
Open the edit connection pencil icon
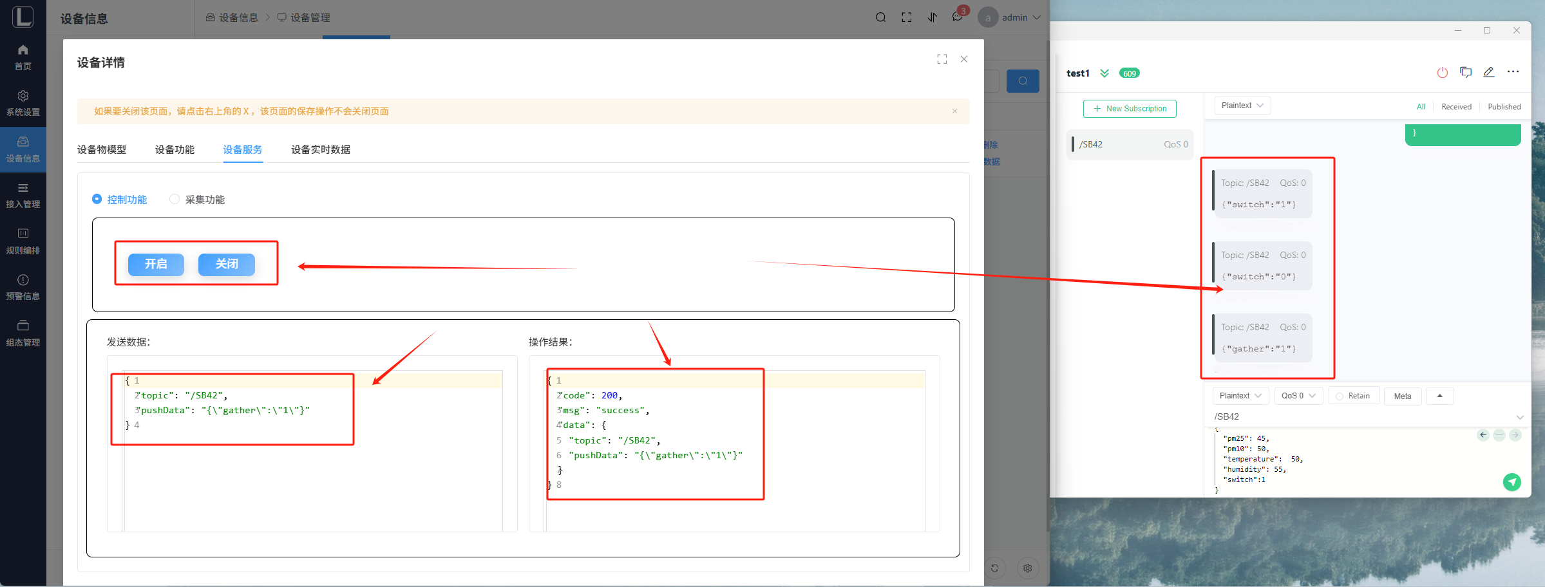[x=1488, y=73]
